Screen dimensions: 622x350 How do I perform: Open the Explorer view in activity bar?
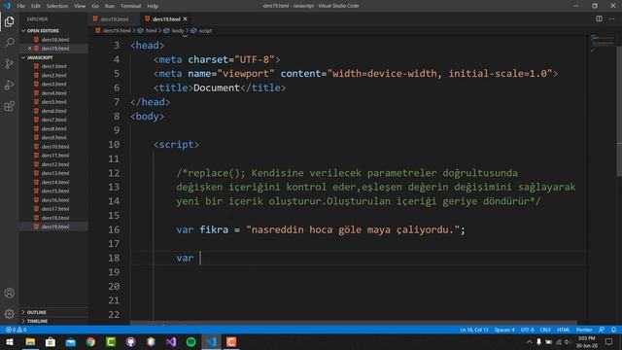(9, 21)
